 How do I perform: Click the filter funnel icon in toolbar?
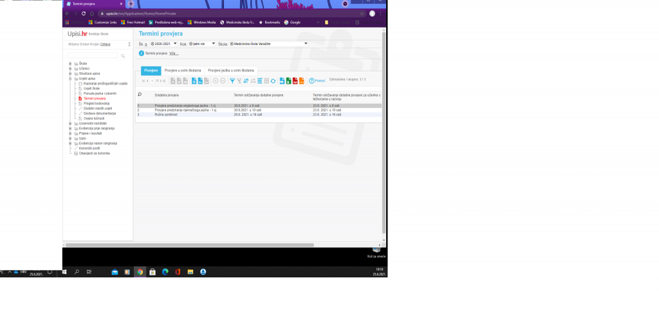pyautogui.click(x=232, y=80)
